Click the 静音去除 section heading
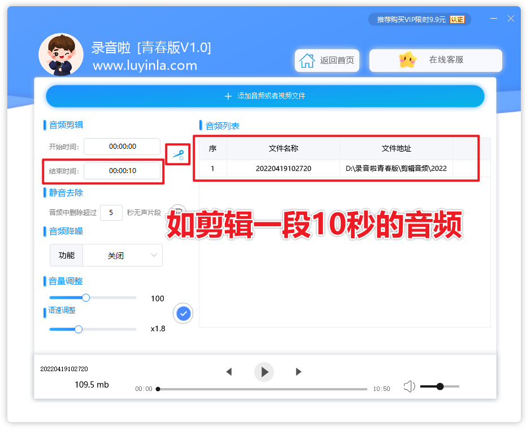 [66, 193]
